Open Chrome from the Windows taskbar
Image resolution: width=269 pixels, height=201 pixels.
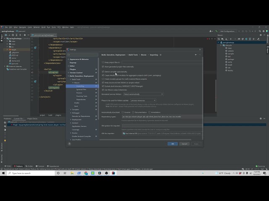pos(86,173)
